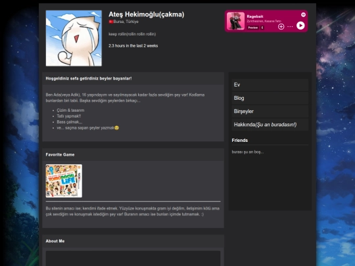Open the Blog page in sidebar
The width and height of the screenshot is (355, 266).
point(270,98)
